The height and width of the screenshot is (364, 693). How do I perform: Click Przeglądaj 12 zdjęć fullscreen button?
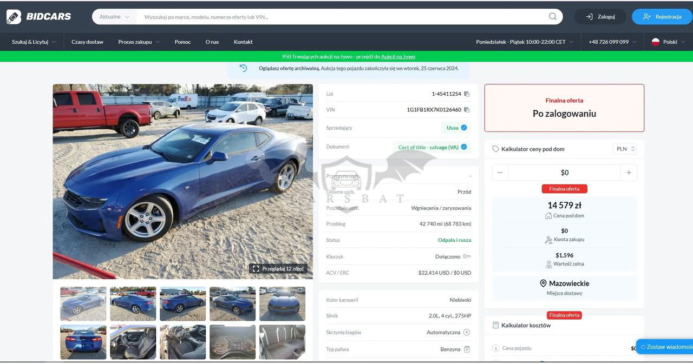[278, 269]
